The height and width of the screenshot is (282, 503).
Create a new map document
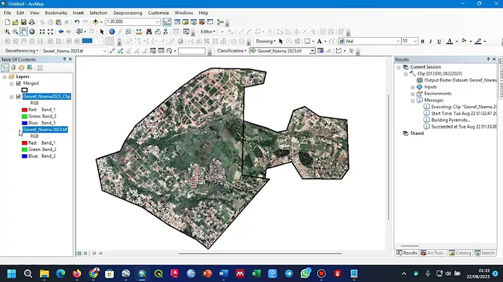[x=7, y=22]
